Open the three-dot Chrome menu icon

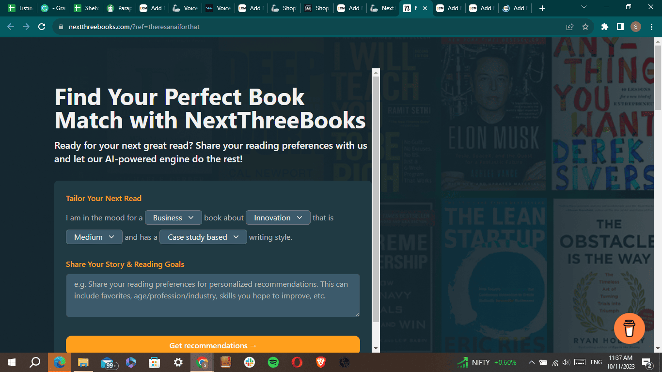point(652,27)
